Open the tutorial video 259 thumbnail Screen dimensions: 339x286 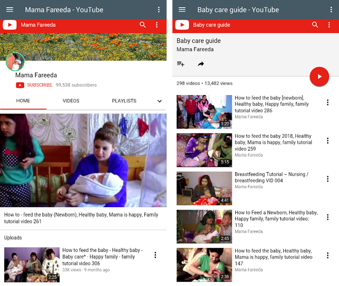click(x=204, y=150)
